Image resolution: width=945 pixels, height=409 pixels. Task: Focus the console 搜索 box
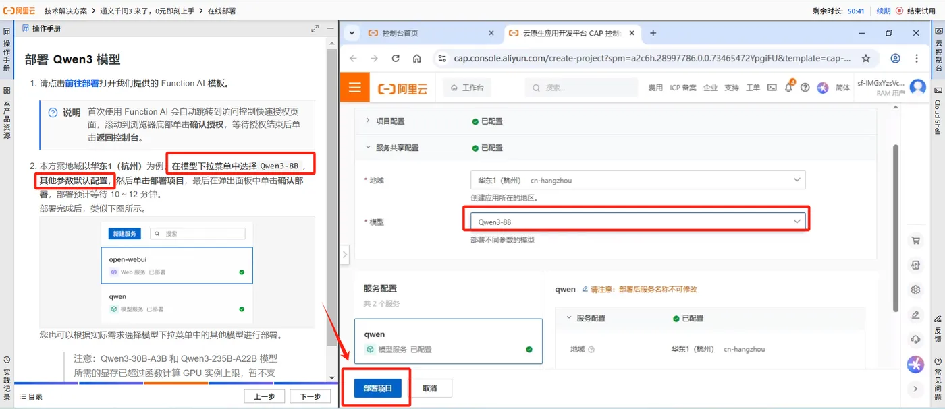click(x=581, y=88)
